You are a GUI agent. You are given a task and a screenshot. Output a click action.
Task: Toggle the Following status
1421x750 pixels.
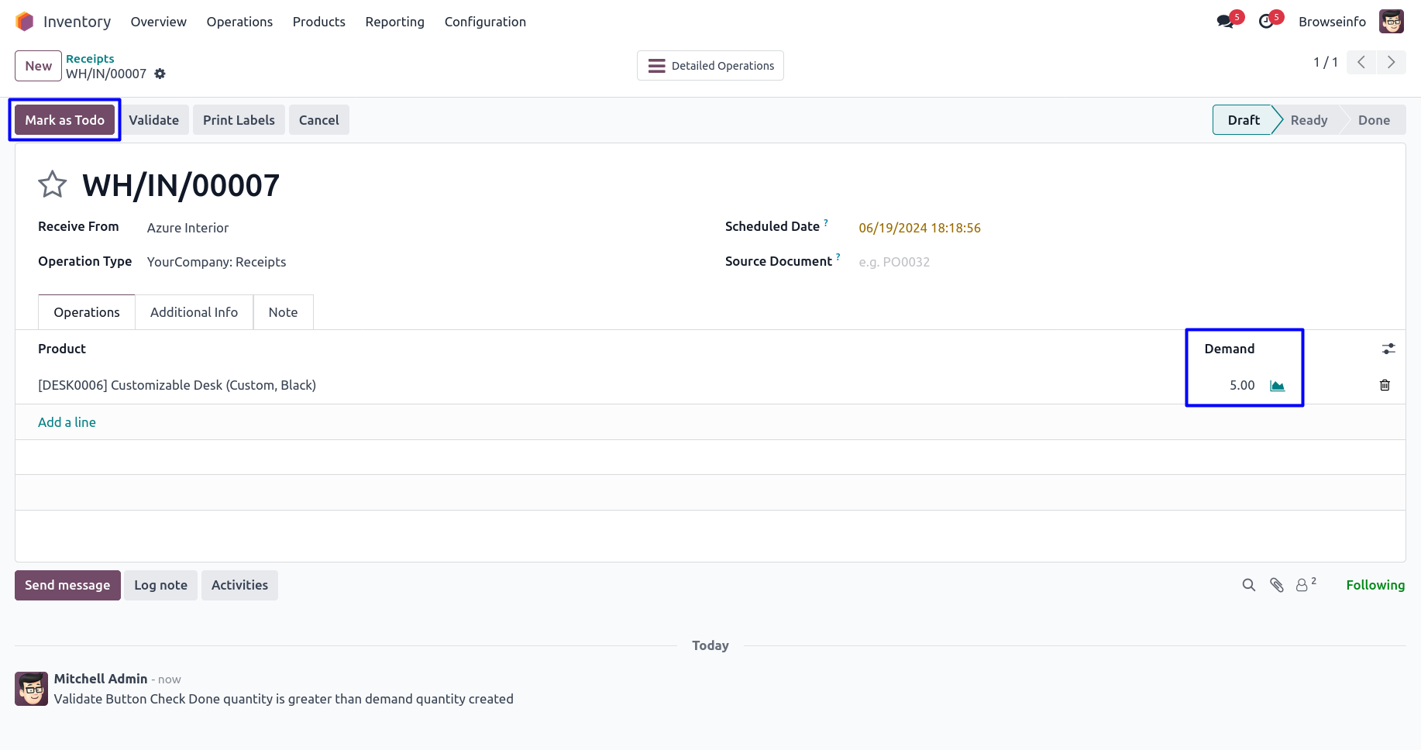[1375, 585]
